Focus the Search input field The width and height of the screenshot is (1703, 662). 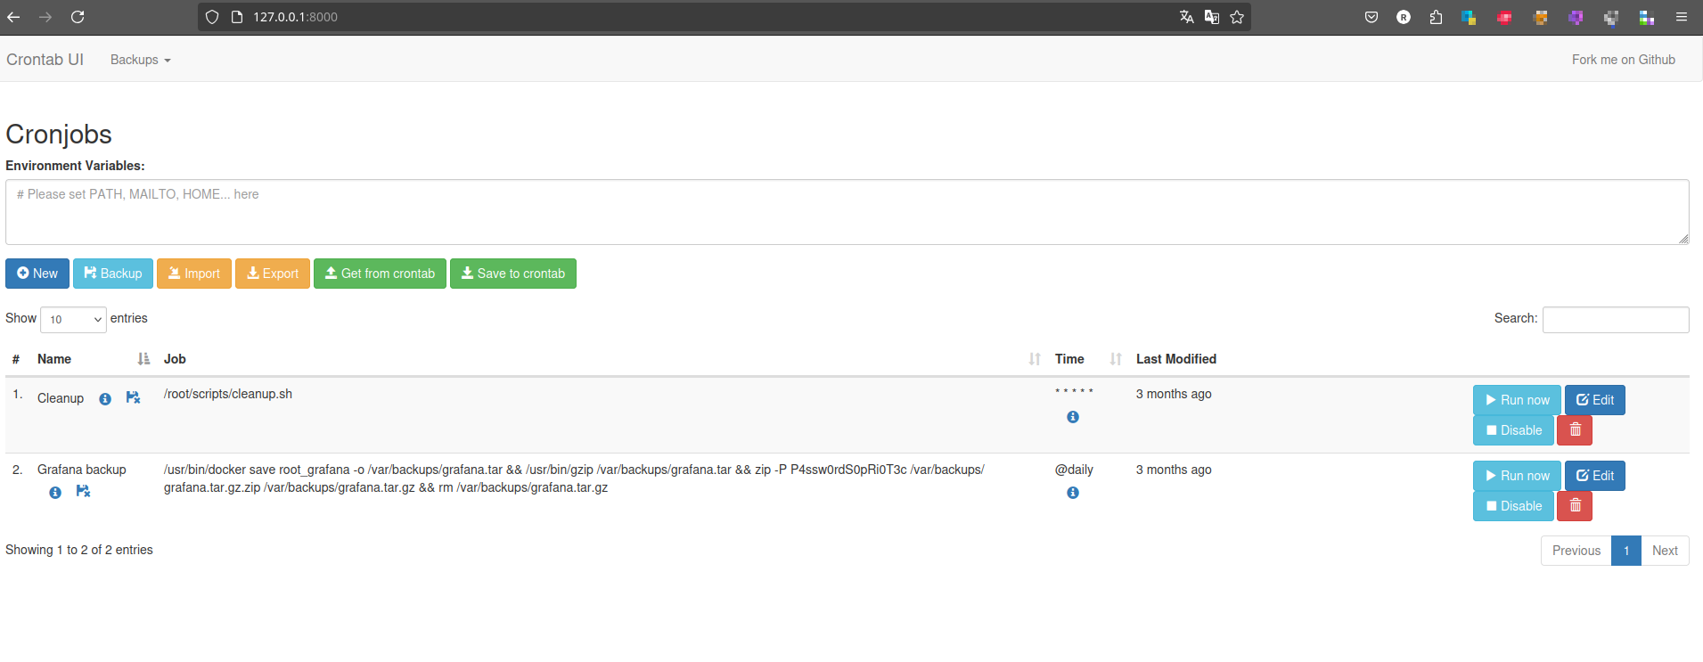click(1615, 320)
